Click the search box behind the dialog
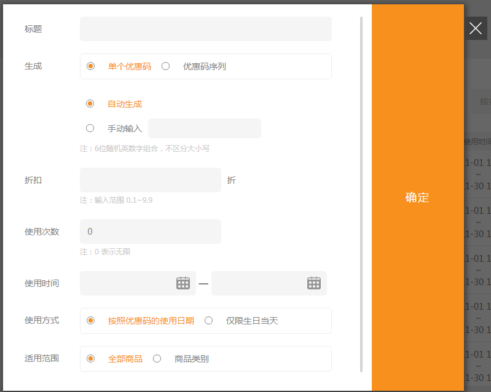The image size is (491, 392). (x=481, y=101)
